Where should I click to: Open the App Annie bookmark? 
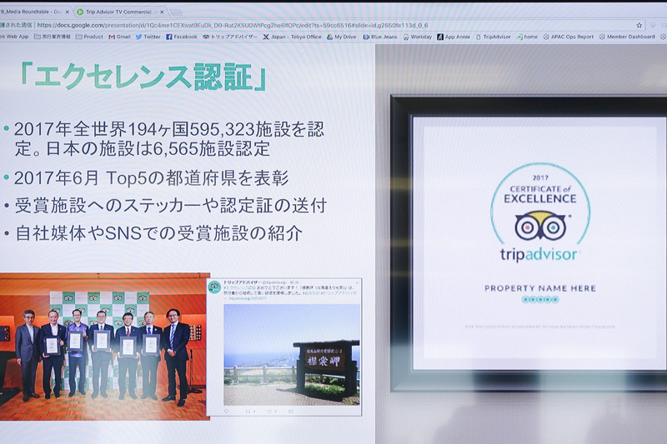coord(454,37)
